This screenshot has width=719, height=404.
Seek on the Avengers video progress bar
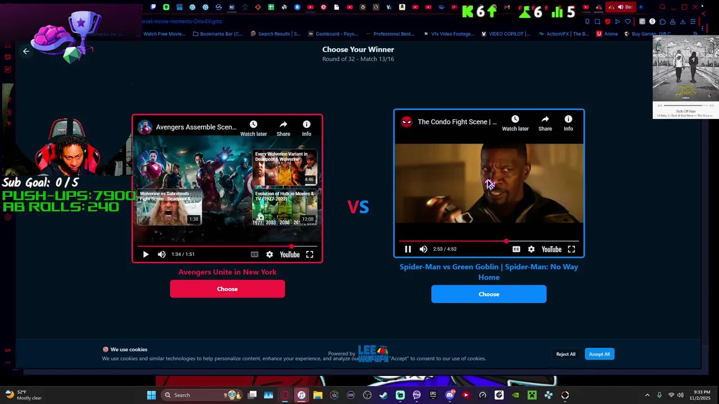[x=227, y=246]
